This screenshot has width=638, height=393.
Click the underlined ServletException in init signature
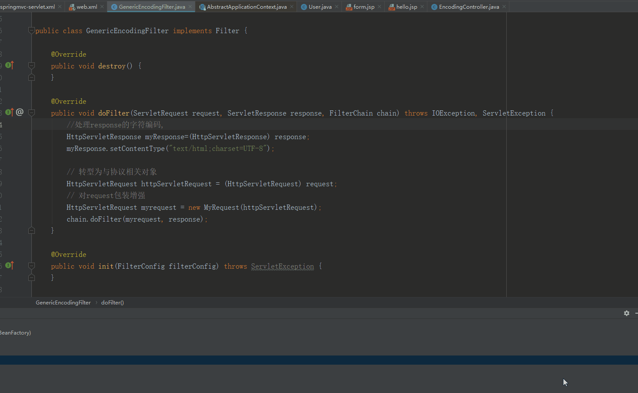click(282, 267)
